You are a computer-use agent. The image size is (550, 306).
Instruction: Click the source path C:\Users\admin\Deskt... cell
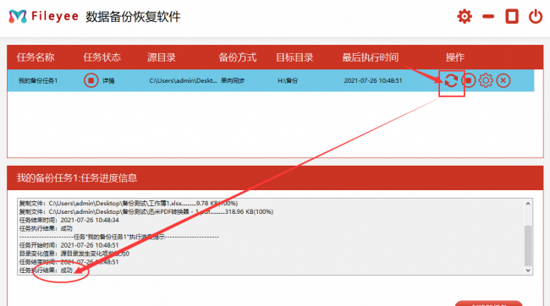[183, 80]
